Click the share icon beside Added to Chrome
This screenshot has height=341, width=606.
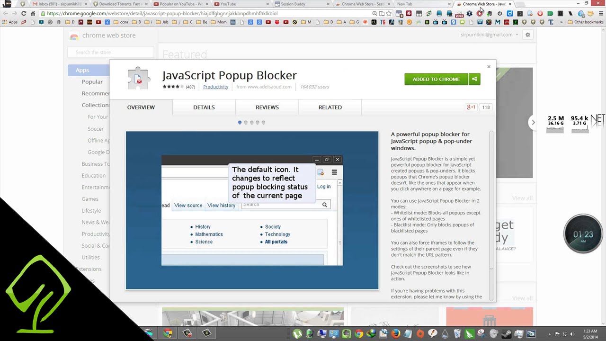pos(474,79)
